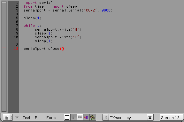Toggle Python text plugins snake icon
Screen dimensions: 184x122
(93, 118)
